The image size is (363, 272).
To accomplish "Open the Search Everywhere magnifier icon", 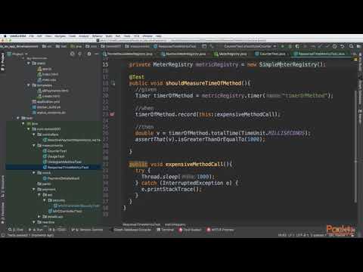I will 351,46.
